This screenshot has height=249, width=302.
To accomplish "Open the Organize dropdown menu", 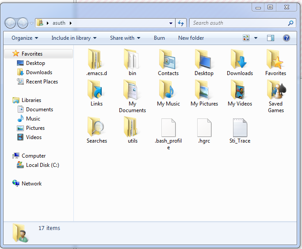I will coord(25,38).
